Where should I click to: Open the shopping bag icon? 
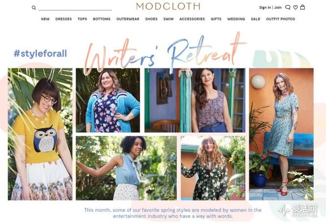coord(303,7)
